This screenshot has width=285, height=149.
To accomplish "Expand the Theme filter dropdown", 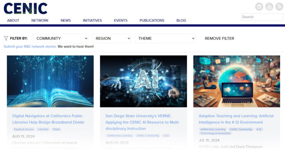I will click(165, 38).
